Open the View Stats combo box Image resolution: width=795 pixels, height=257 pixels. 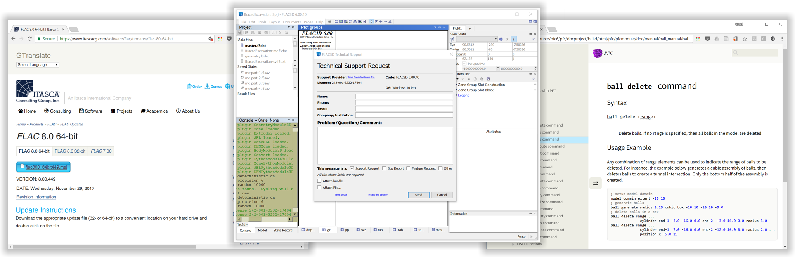click(x=476, y=39)
